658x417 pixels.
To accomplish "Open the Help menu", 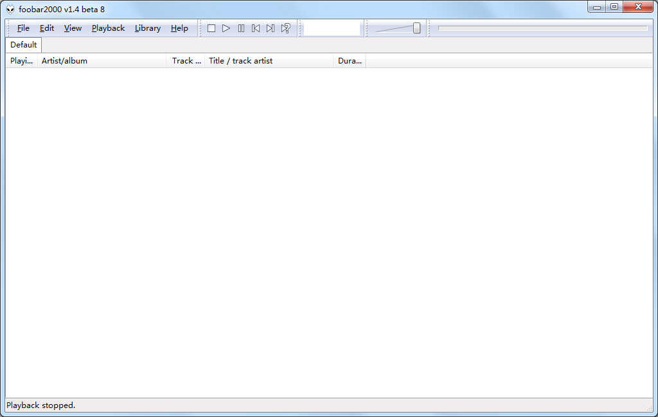I will click(179, 28).
